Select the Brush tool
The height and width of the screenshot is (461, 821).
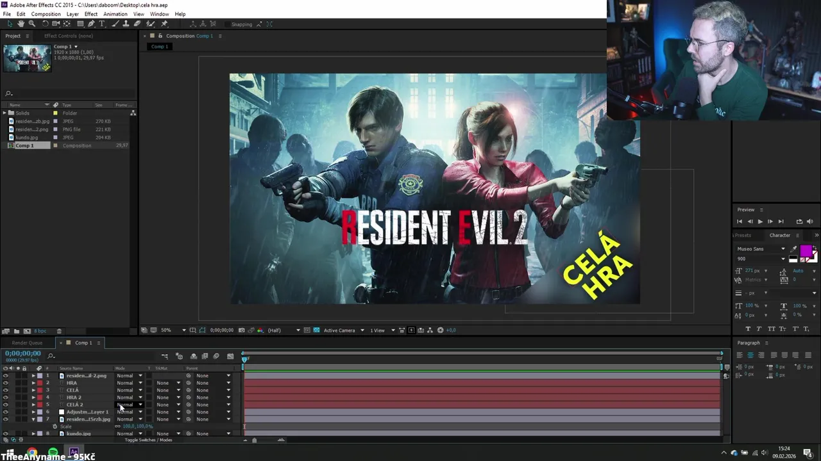pyautogui.click(x=115, y=24)
